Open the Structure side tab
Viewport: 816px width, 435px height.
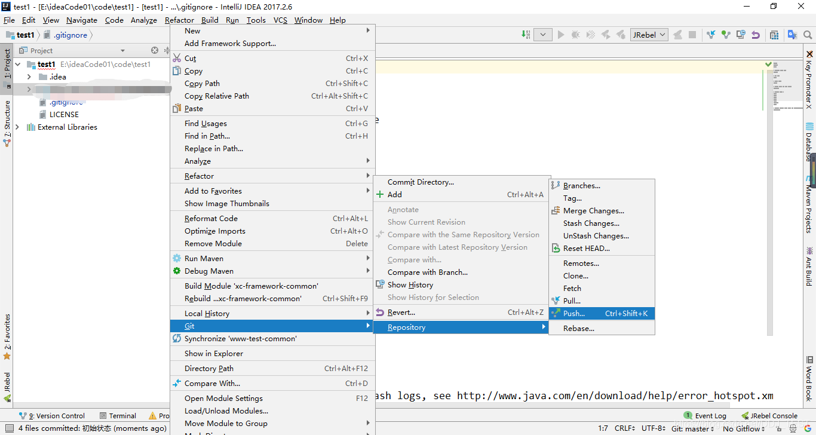7,124
